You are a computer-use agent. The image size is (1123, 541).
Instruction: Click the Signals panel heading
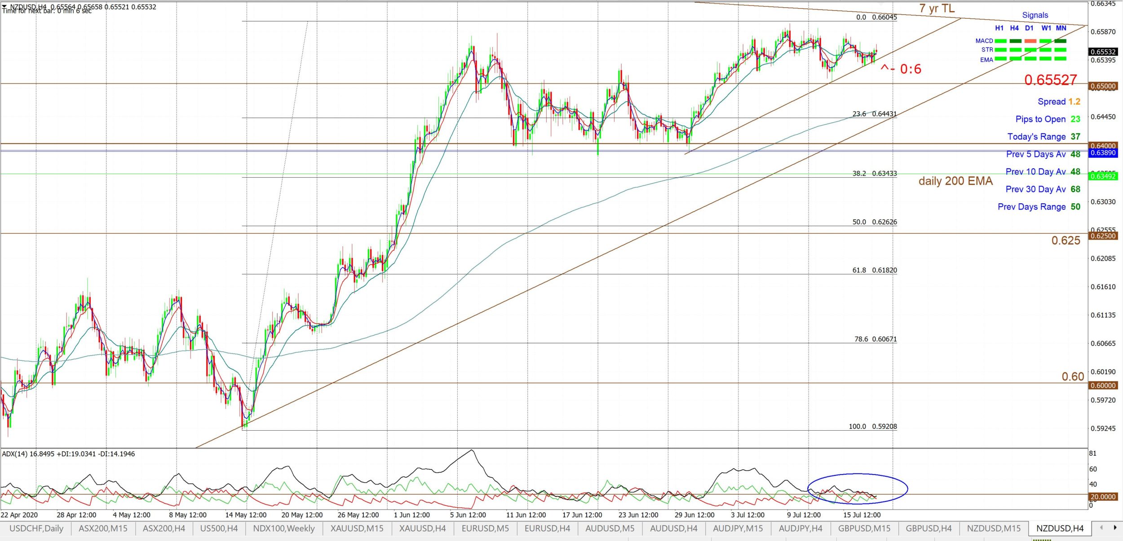click(x=1035, y=15)
